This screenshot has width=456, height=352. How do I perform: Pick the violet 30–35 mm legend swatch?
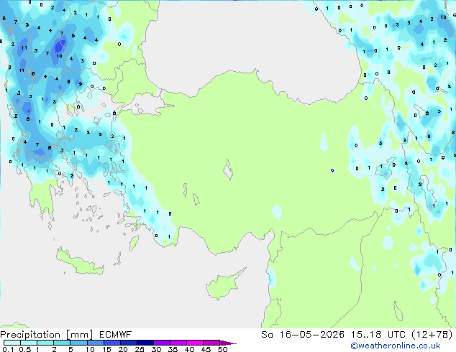click(162, 343)
